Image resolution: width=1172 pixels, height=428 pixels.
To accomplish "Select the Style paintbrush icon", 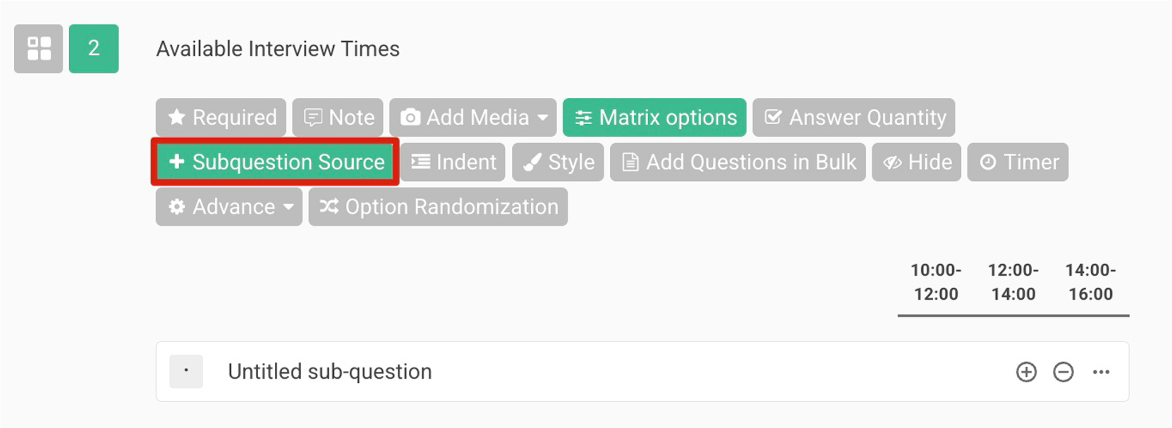I will click(532, 162).
